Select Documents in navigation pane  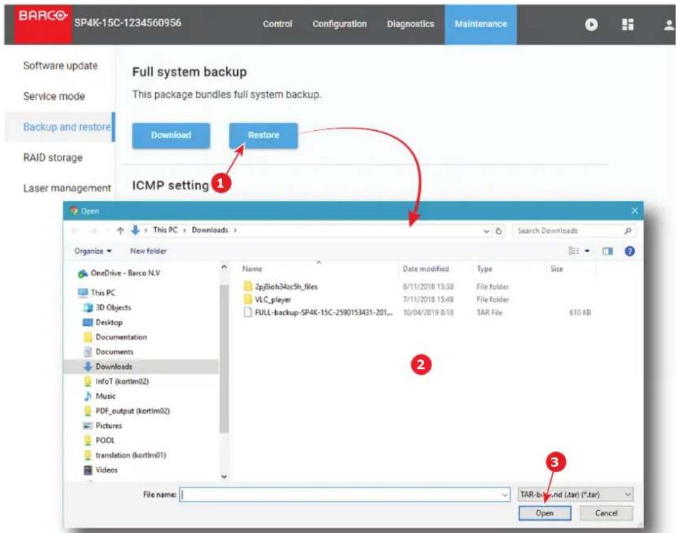pos(108,352)
